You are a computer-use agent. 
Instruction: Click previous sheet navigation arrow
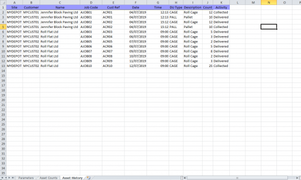point(6,178)
